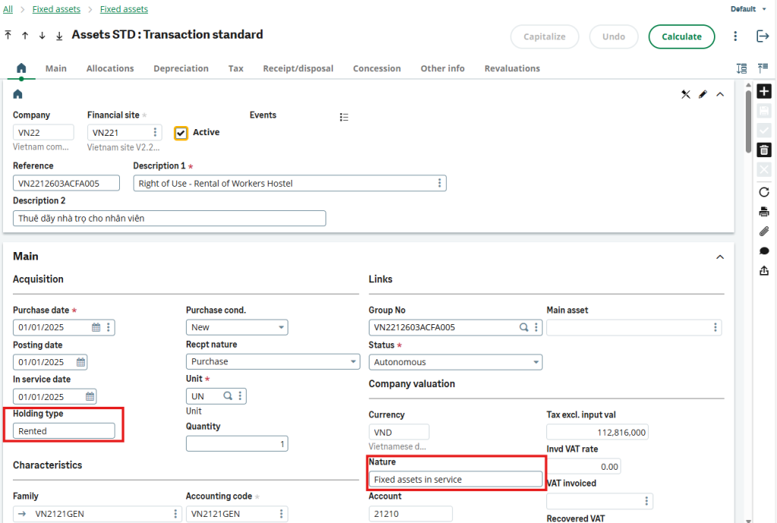Open the Receipt/disposal tab
The width and height of the screenshot is (777, 523).
[x=297, y=68]
